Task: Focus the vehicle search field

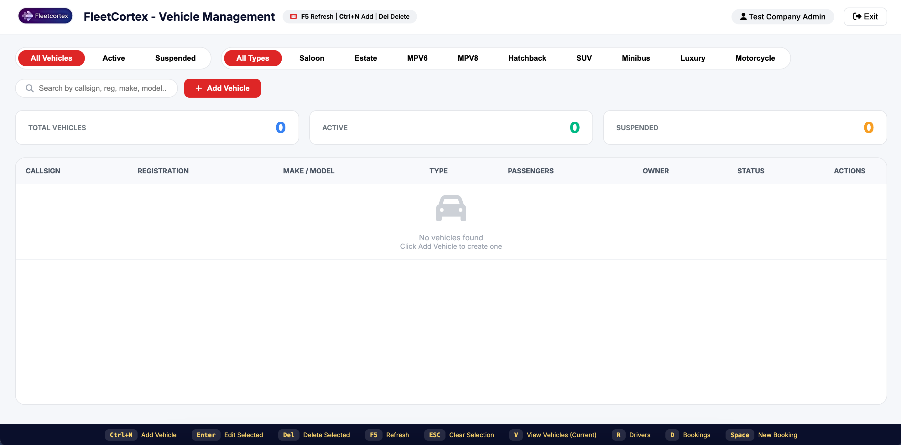Action: tap(96, 88)
